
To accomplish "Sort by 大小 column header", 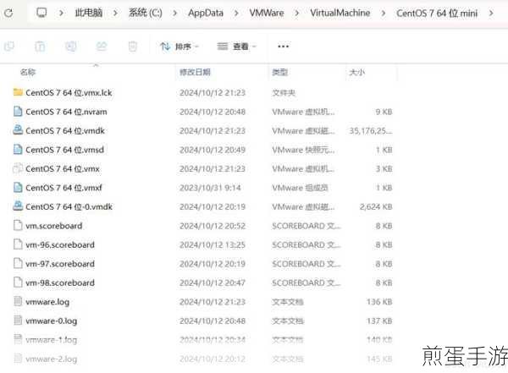I will (x=357, y=72).
